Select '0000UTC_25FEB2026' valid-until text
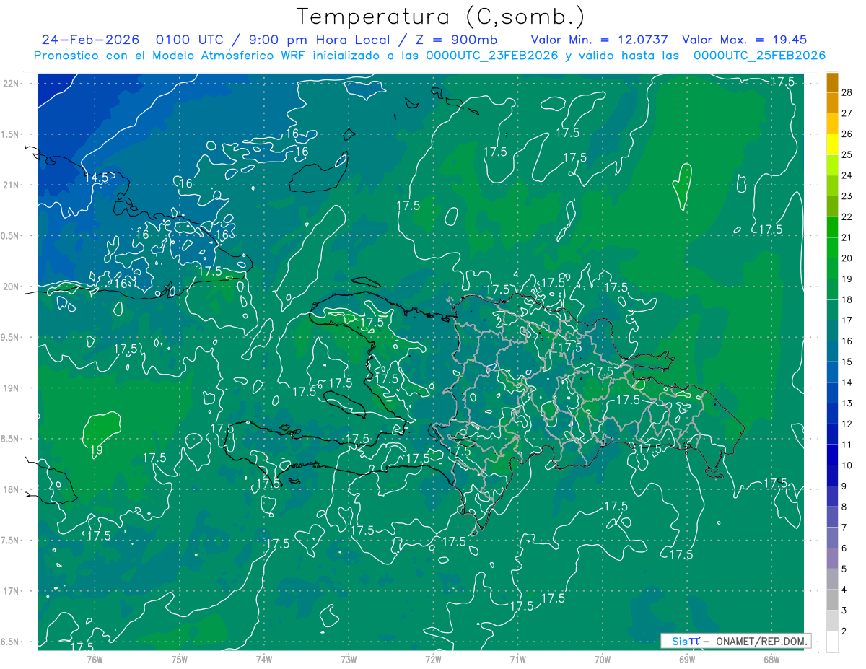This screenshot has height=669, width=866. pos(759,56)
